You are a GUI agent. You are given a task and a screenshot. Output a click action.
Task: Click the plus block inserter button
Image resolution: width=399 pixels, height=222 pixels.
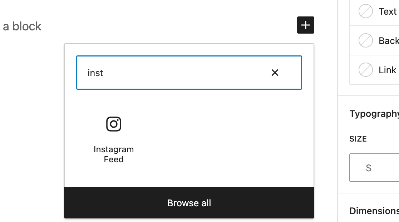[305, 25]
